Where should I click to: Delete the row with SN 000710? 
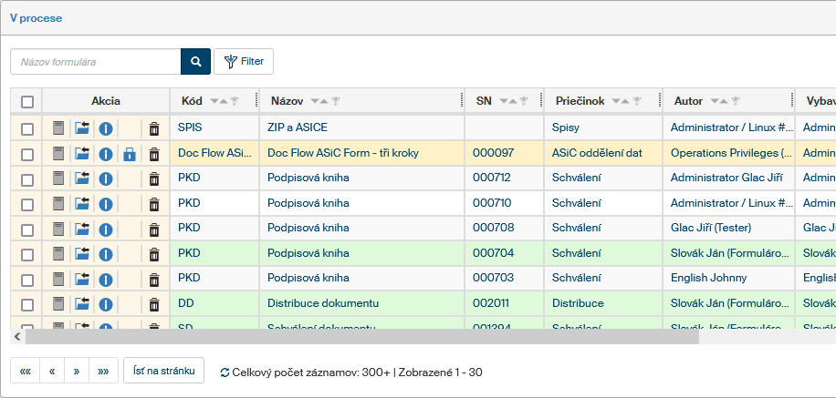[x=154, y=203]
